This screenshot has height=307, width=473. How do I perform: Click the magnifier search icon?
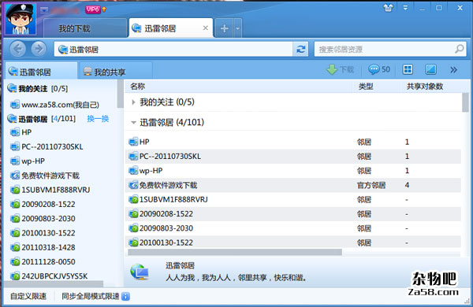point(460,49)
